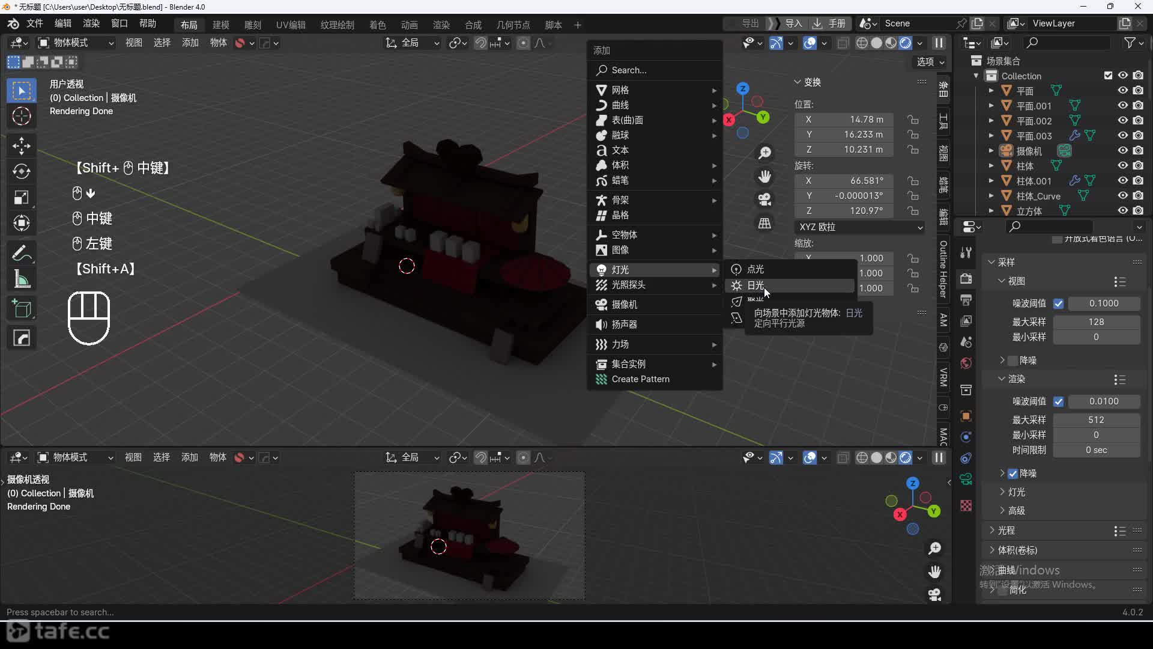Click the camera view icon in viewport
Image resolution: width=1153 pixels, height=649 pixels.
coord(764,200)
